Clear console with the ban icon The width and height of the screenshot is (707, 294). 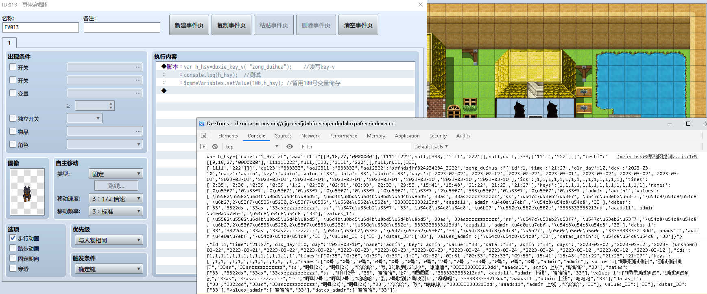[215, 147]
